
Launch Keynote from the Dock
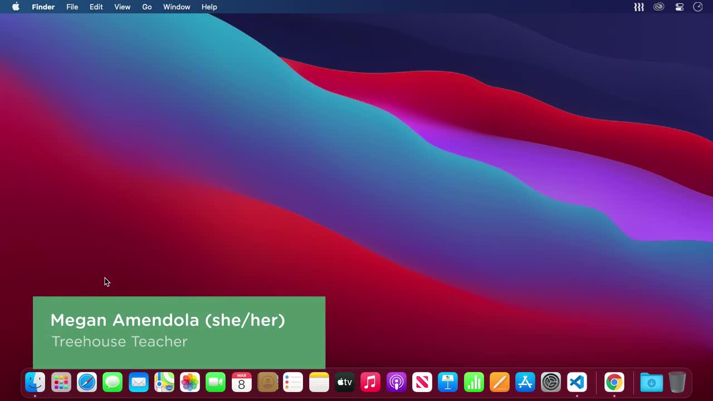(448, 382)
